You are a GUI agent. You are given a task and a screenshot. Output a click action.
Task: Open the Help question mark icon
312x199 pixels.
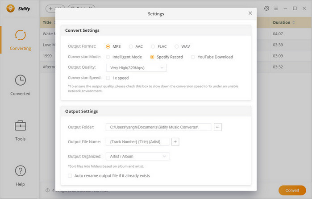(x=20, y=171)
